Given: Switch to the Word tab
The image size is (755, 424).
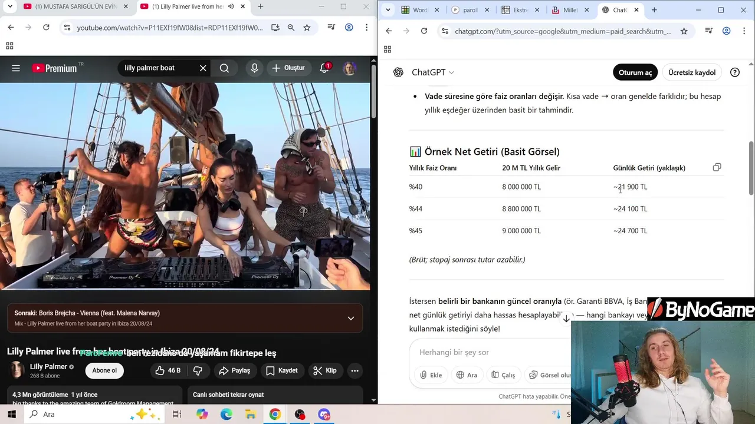Looking at the screenshot, I should click(x=420, y=10).
